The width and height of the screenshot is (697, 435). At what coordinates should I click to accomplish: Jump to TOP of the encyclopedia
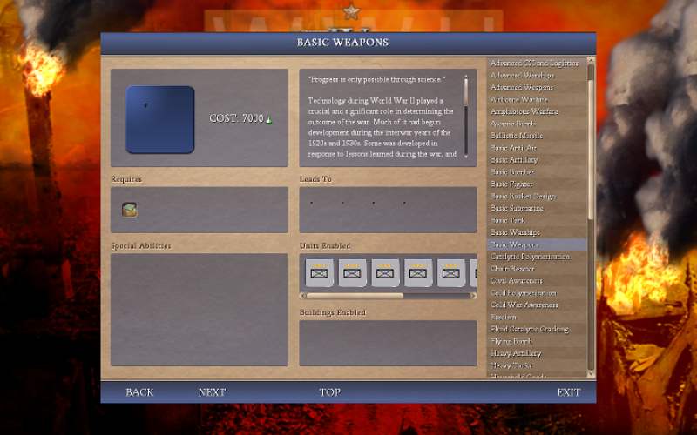[x=329, y=392]
